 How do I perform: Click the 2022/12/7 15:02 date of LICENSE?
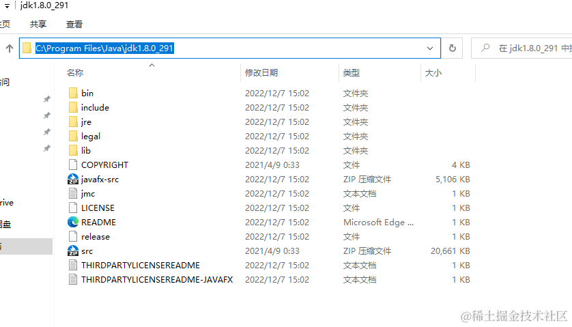[277, 208]
